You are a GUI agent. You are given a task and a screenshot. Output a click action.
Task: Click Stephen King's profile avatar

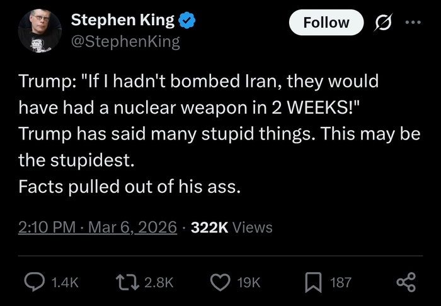(40, 31)
